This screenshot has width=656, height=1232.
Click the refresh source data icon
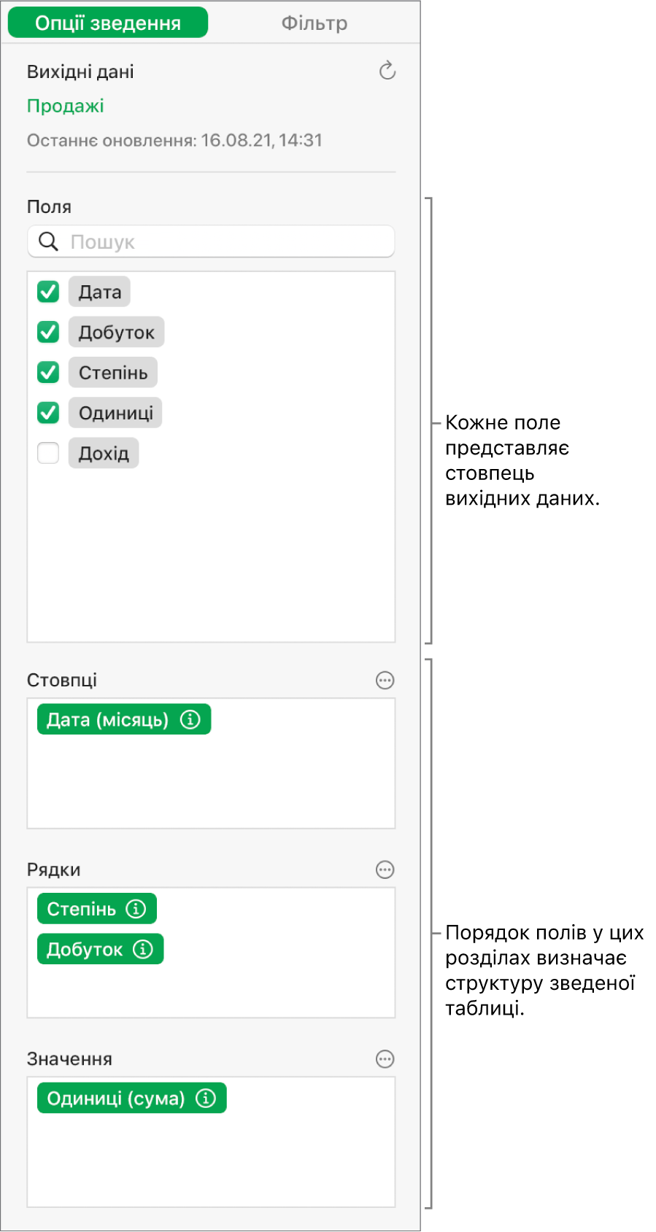pyautogui.click(x=387, y=71)
